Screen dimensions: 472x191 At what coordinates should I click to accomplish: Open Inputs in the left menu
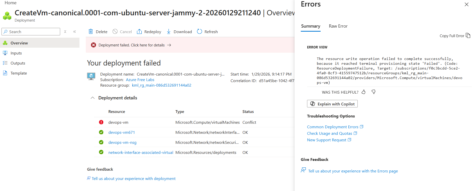coord(16,53)
